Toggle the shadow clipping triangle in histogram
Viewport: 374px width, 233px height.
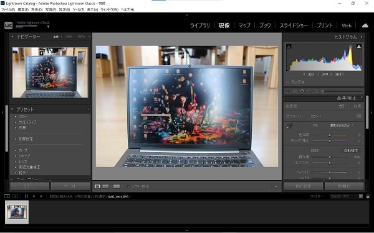289,47
